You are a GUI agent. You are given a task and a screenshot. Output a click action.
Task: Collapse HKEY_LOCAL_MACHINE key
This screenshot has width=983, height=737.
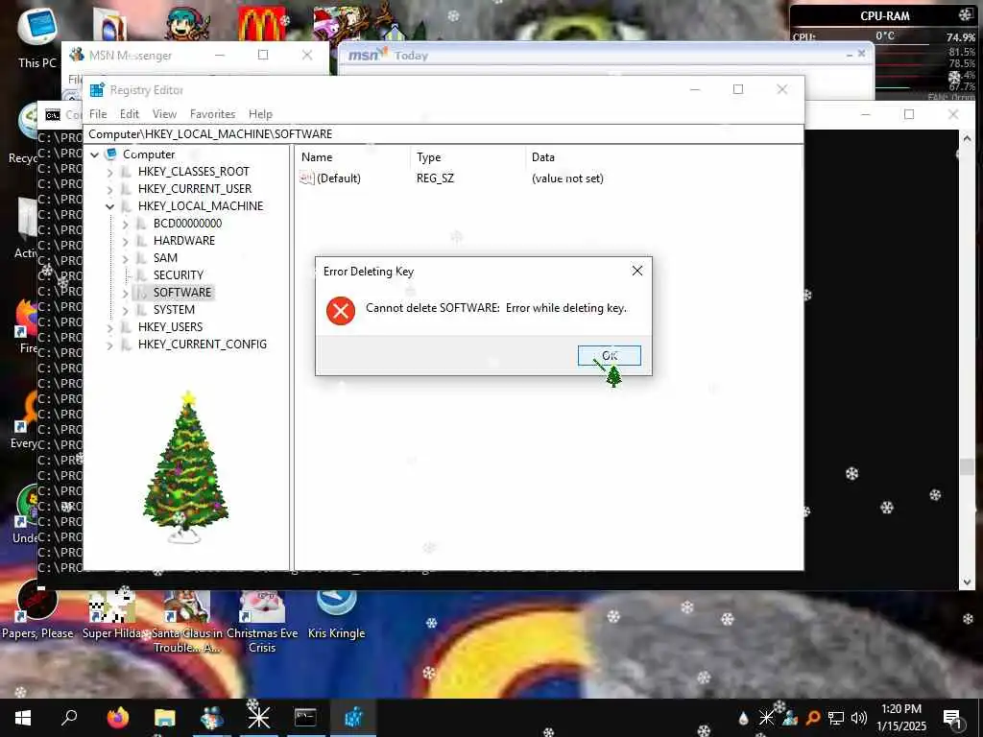(110, 206)
